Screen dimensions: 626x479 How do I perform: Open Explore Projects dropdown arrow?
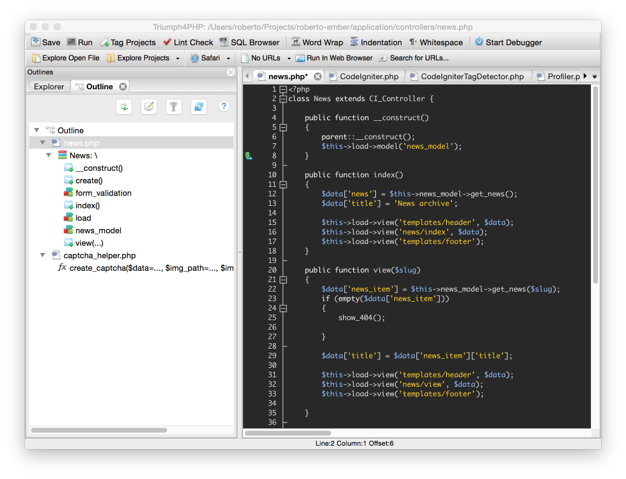click(x=177, y=58)
